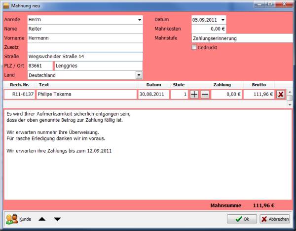Click the Mahnsumme total 111,96 €
296x231 pixels.
click(263, 205)
